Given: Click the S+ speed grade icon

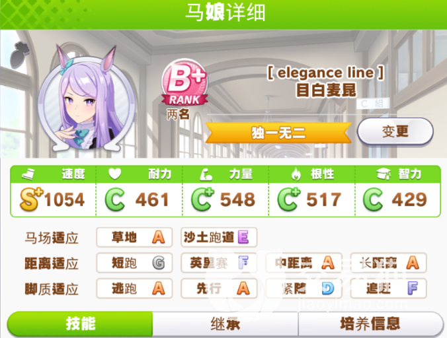Looking at the screenshot, I should 31,199.
